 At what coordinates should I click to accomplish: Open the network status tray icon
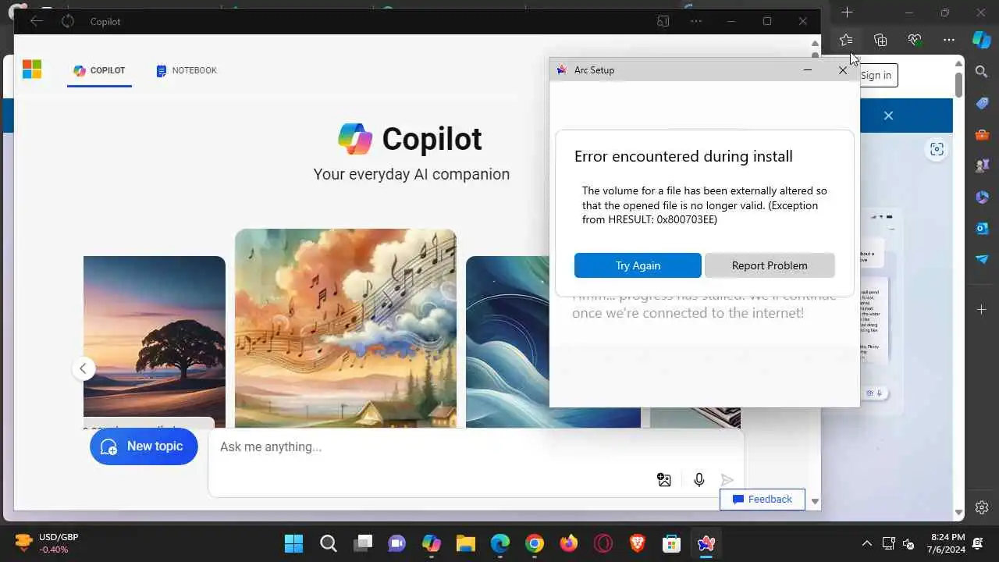[x=888, y=543]
